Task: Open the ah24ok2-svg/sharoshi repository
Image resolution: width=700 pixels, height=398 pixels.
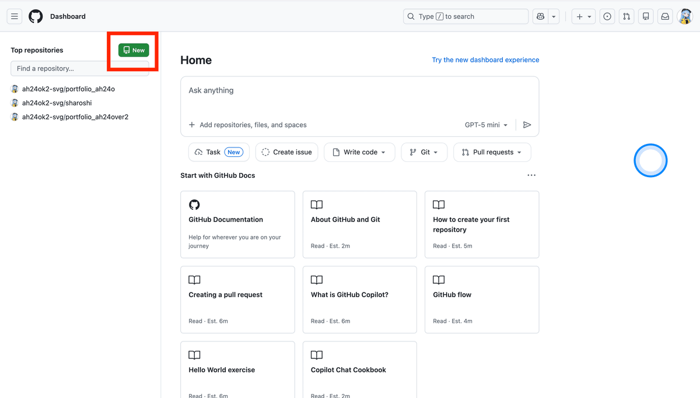Action: point(57,103)
